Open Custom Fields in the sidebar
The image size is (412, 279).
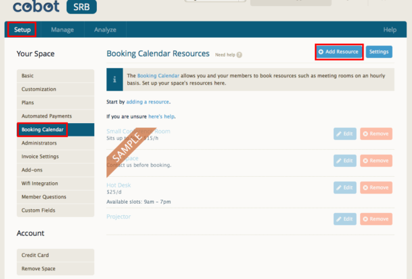[x=55, y=210]
